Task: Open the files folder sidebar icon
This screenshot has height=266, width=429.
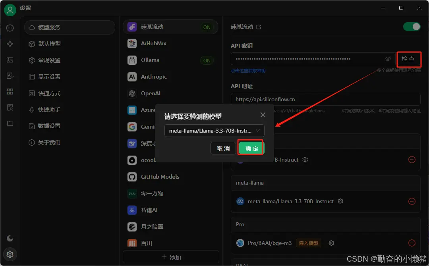Action: (x=10, y=123)
